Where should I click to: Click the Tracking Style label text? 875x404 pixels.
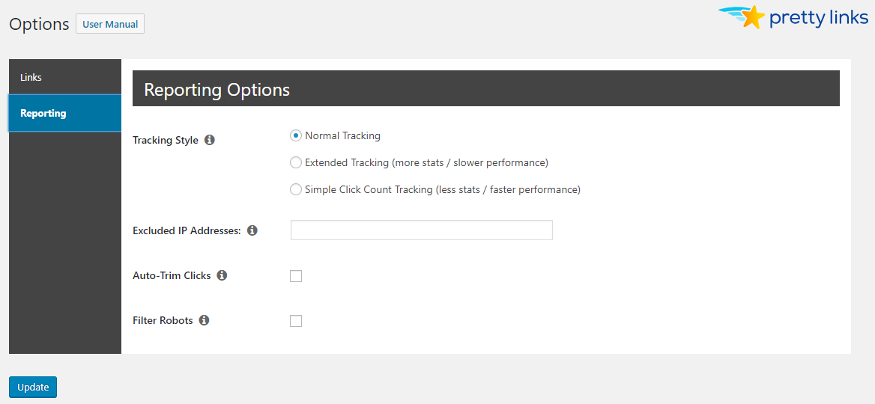pos(166,140)
